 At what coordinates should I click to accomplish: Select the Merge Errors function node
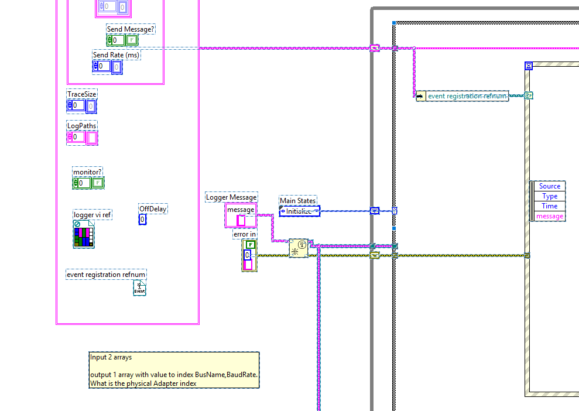pos(299,247)
